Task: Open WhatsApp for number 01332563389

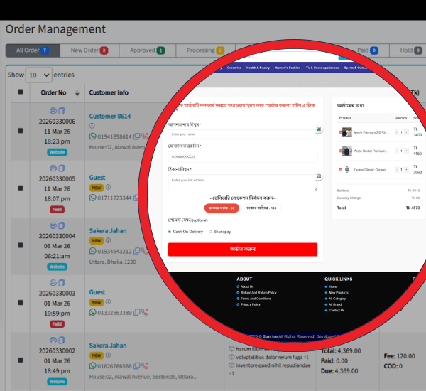Action: [x=92, y=312]
